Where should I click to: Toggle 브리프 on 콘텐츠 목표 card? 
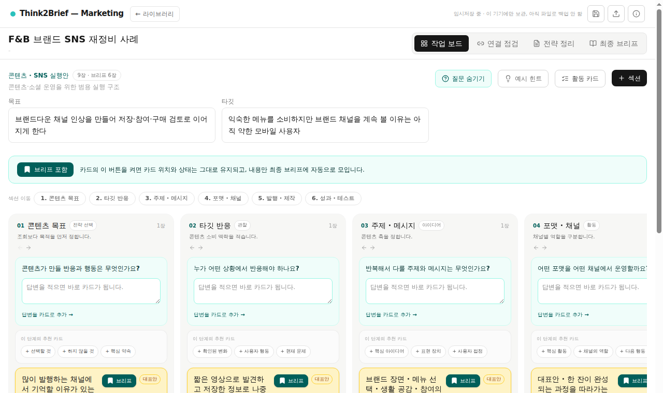(119, 381)
